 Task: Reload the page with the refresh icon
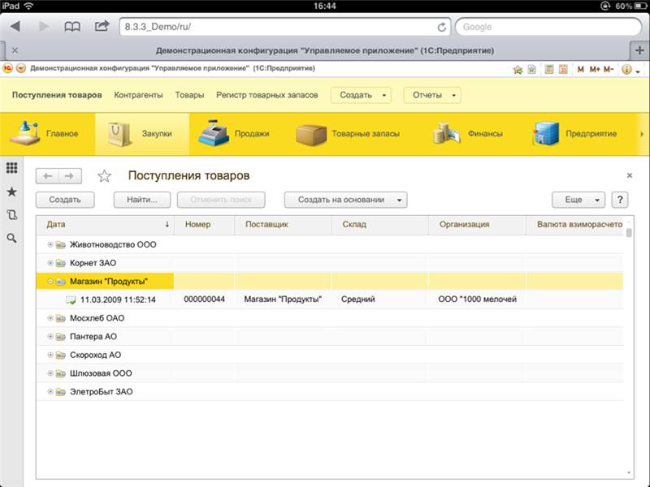(x=442, y=27)
